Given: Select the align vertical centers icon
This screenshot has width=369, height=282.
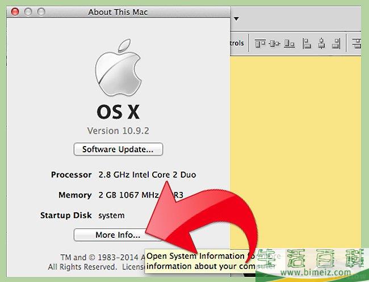Looking at the screenshot, I should click(274, 44).
